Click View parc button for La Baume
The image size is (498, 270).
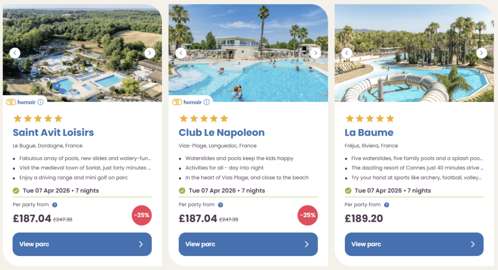pyautogui.click(x=414, y=244)
